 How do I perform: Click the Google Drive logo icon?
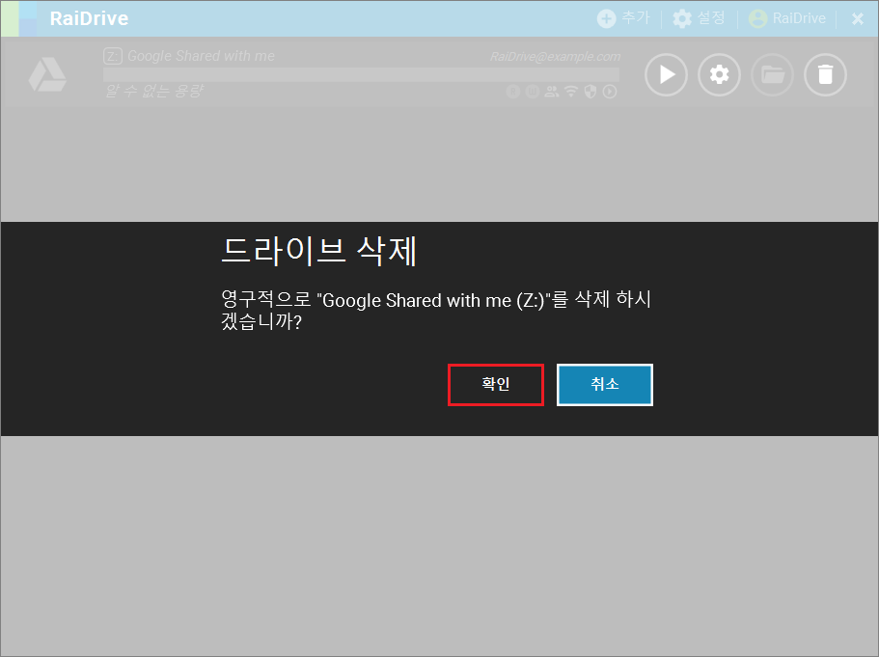(x=47, y=75)
